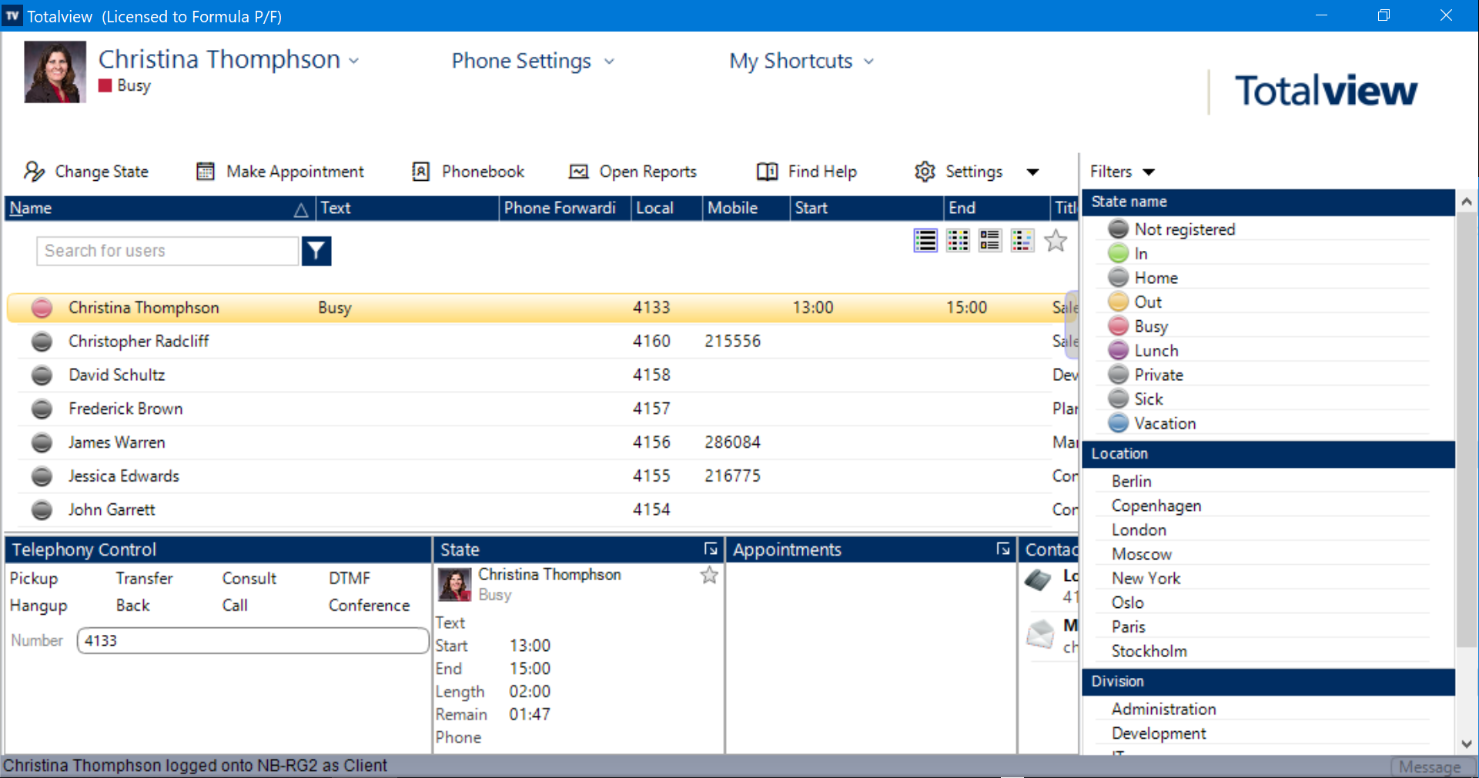
Task: Click the Search for users field
Action: pyautogui.click(x=167, y=251)
